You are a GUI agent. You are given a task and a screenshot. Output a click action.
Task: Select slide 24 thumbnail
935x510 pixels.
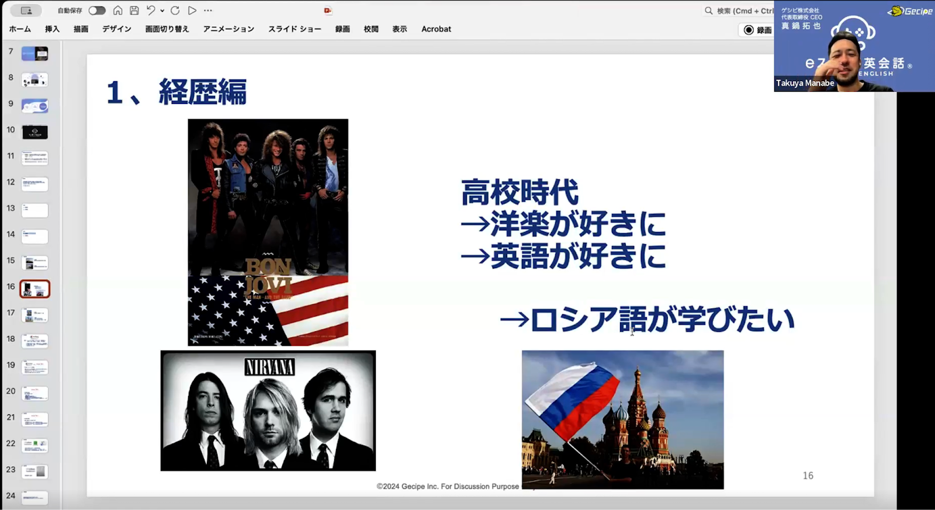click(35, 498)
